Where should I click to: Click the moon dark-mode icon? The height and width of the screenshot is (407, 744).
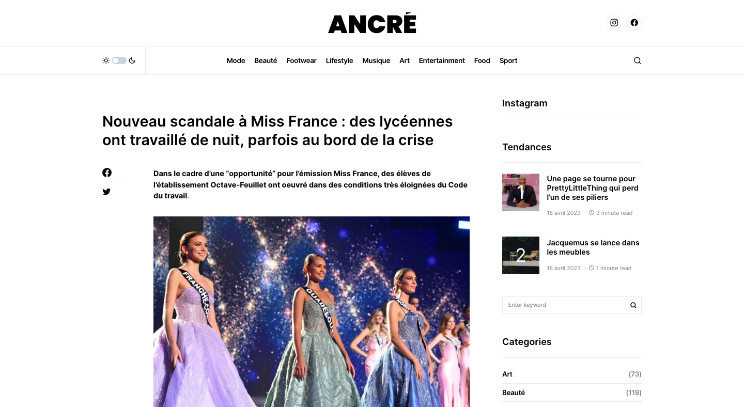click(132, 60)
